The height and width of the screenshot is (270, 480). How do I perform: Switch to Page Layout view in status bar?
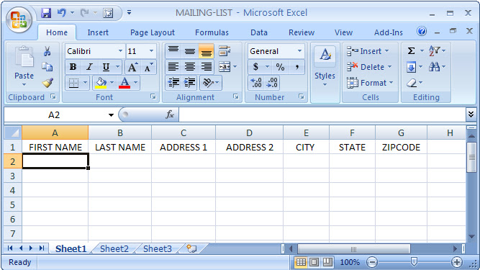coord(314,262)
